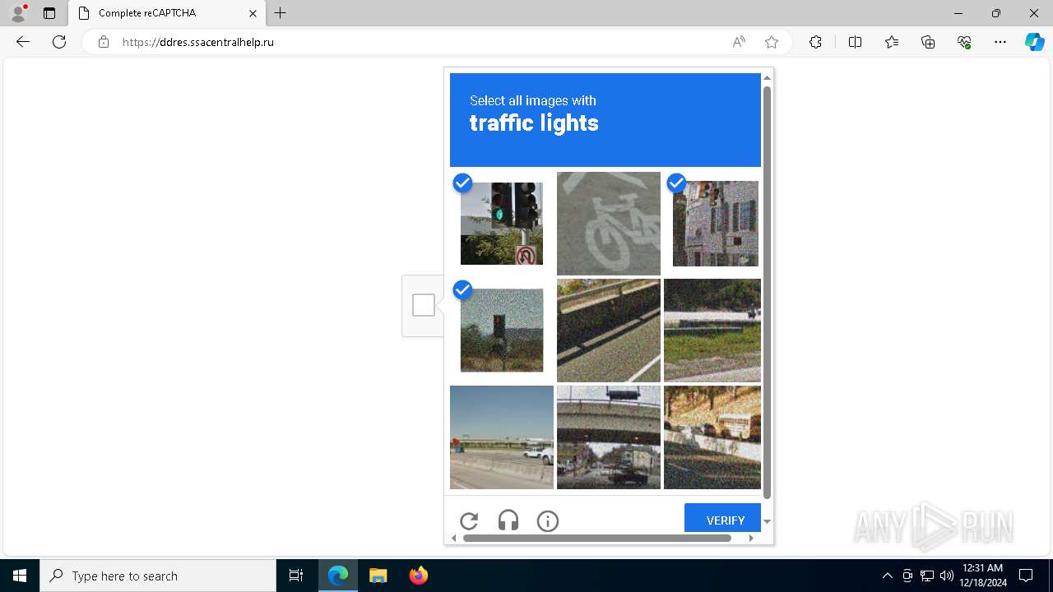The image size is (1053, 592).
Task: Tick the reCAPTCHA checkbox
Action: (424, 305)
